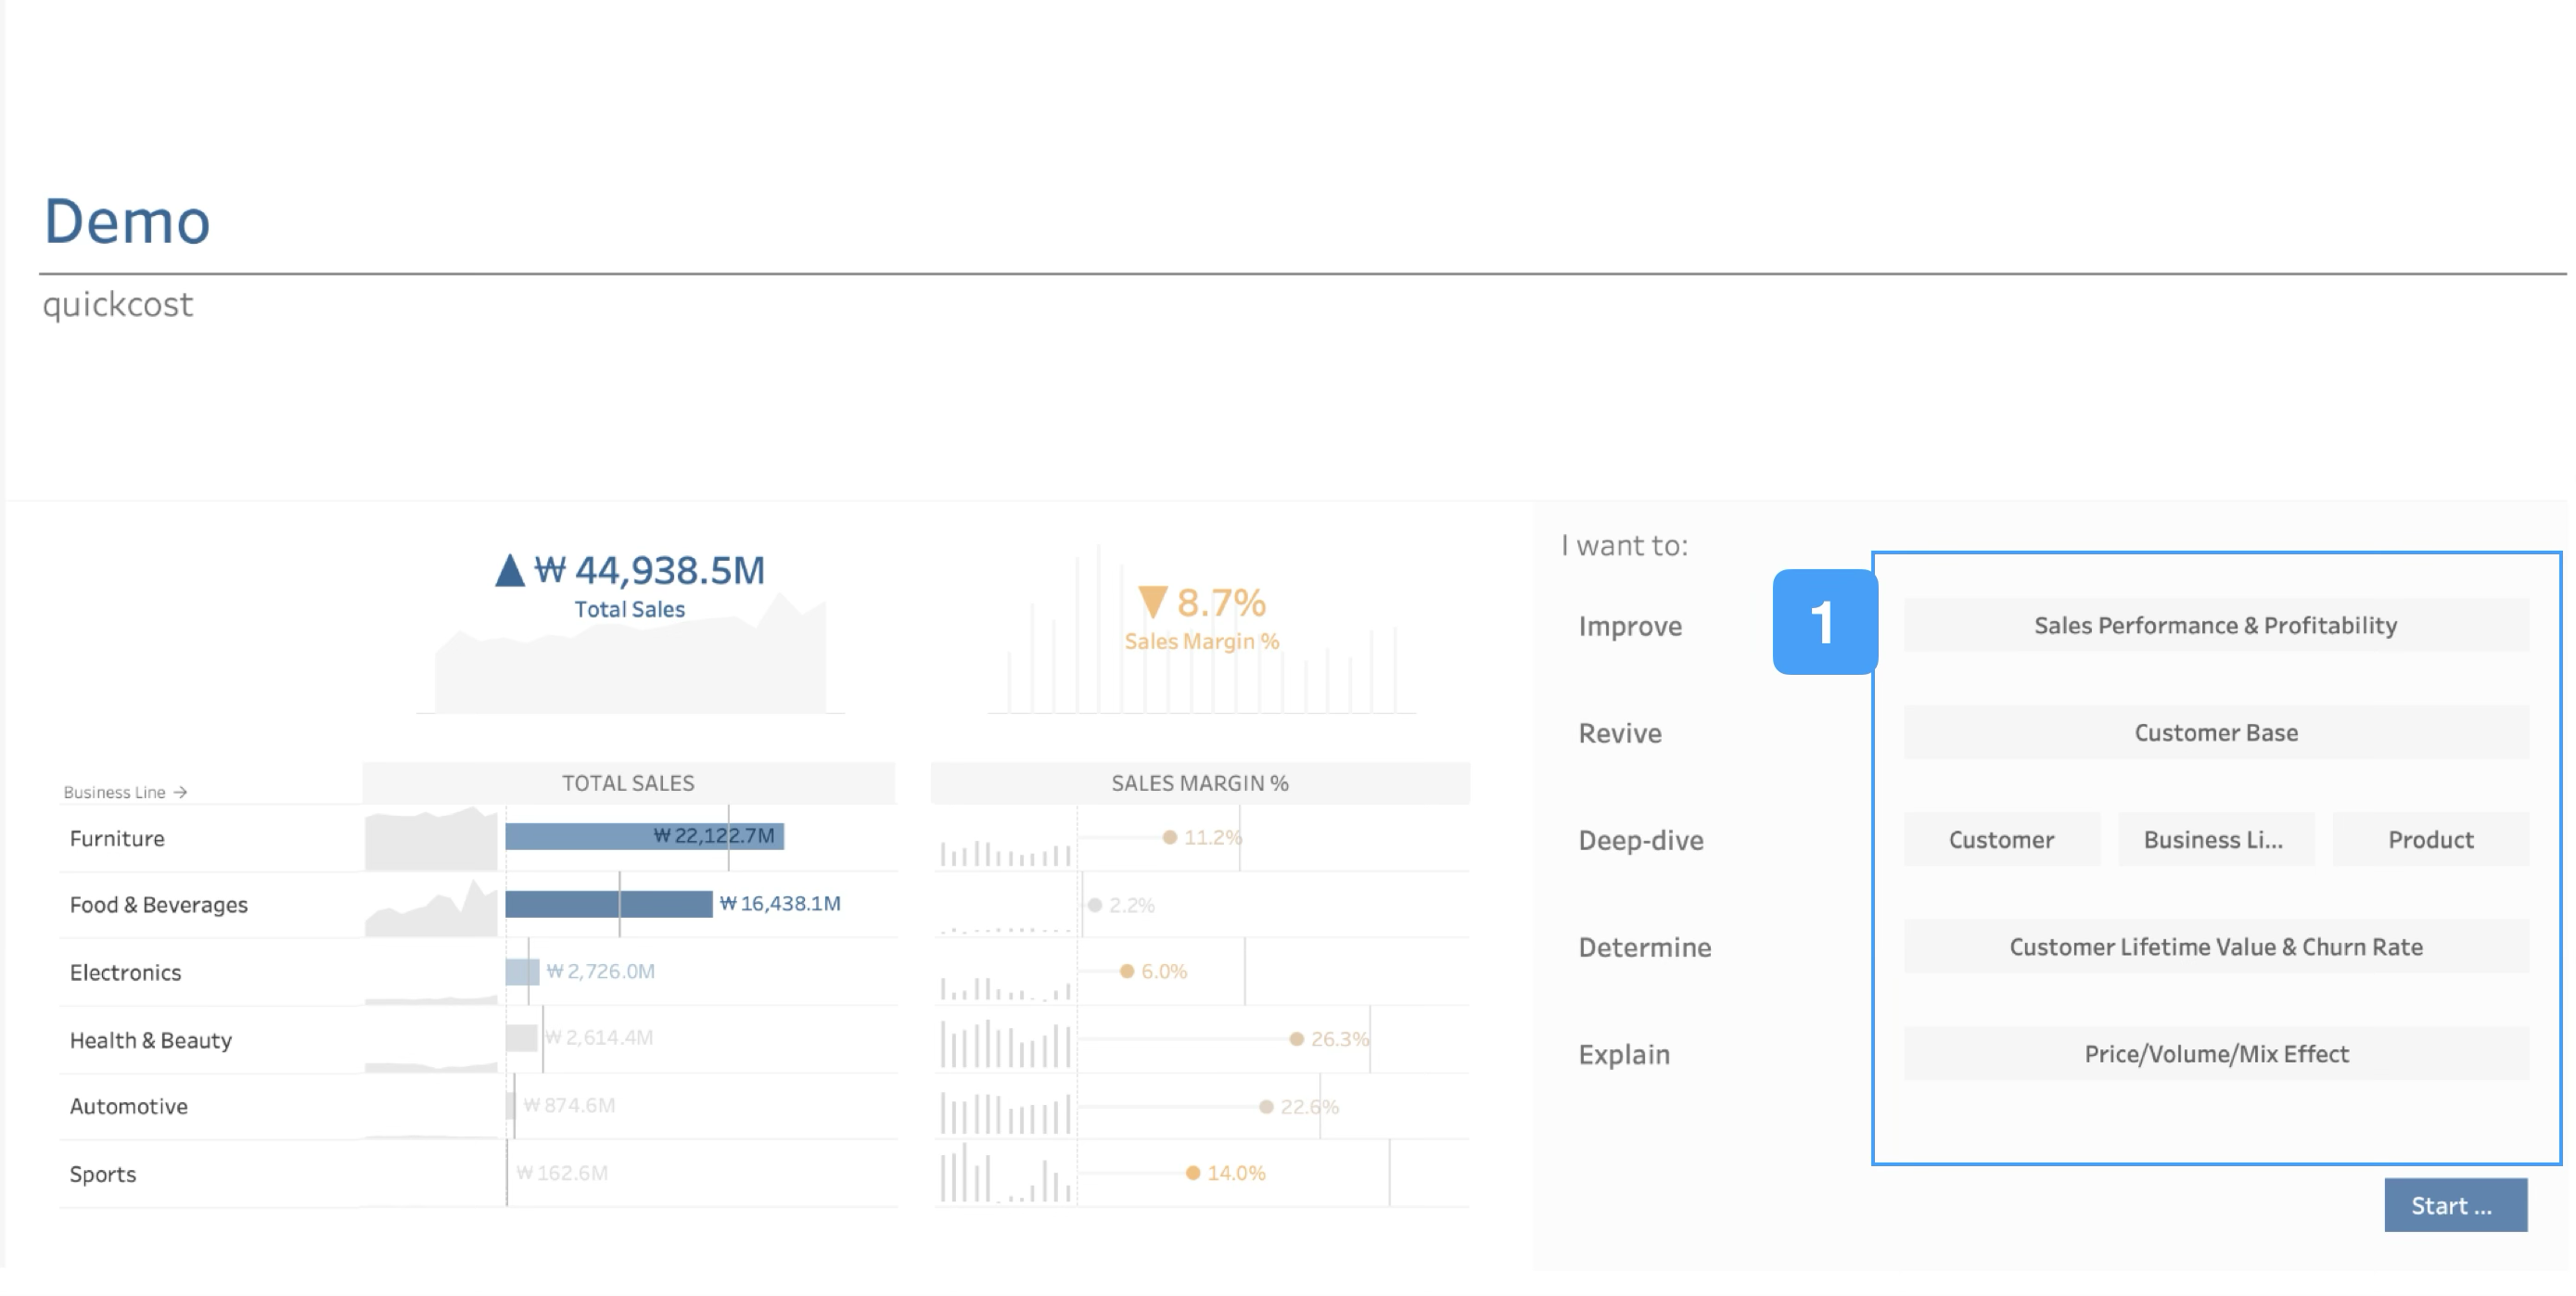Click the Business Line arrow icon

(x=180, y=792)
